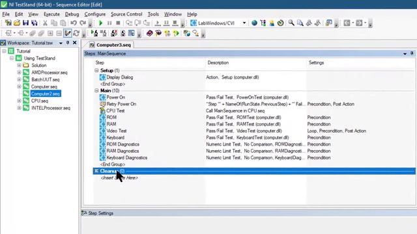417x234 pixels.
Task: Open the Tools menu
Action: [153, 14]
